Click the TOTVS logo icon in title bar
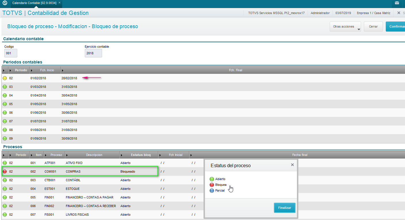The width and height of the screenshot is (405, 220). coord(5,3)
